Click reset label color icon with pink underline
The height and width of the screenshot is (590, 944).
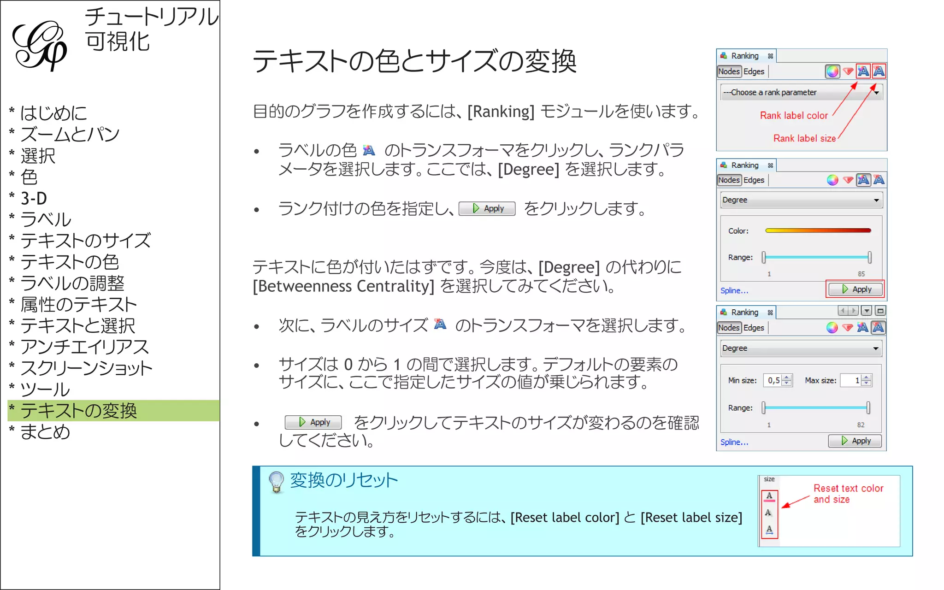[769, 496]
